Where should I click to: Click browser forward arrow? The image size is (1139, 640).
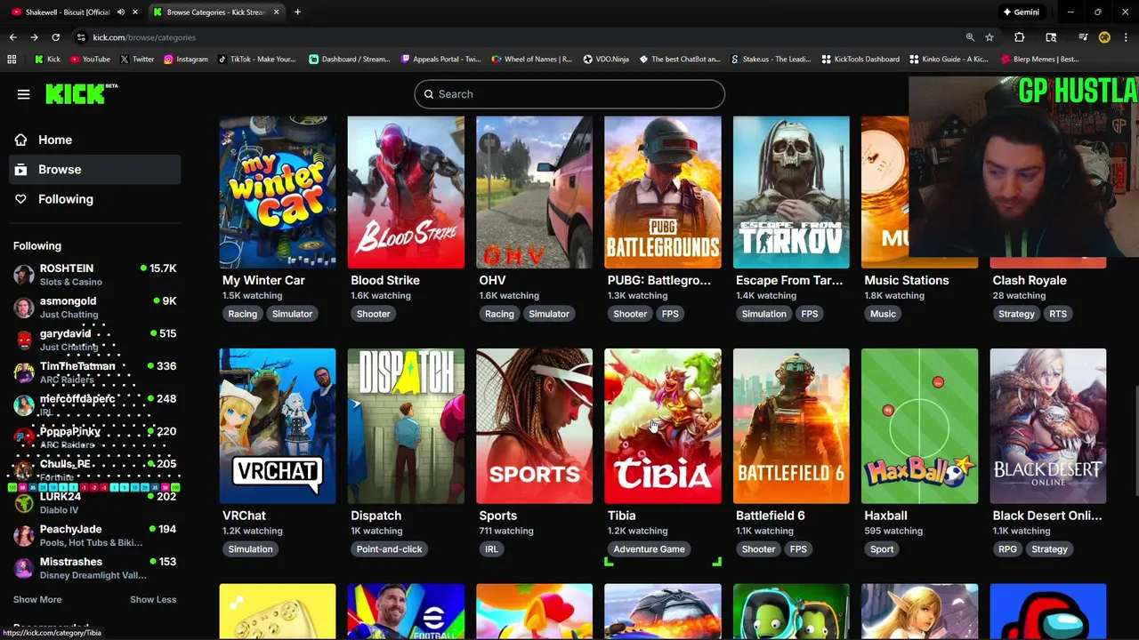(x=34, y=37)
